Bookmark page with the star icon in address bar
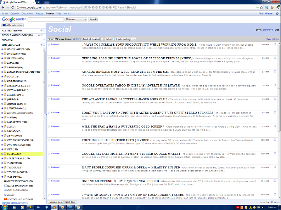281x210 pixels. tap(261, 7)
